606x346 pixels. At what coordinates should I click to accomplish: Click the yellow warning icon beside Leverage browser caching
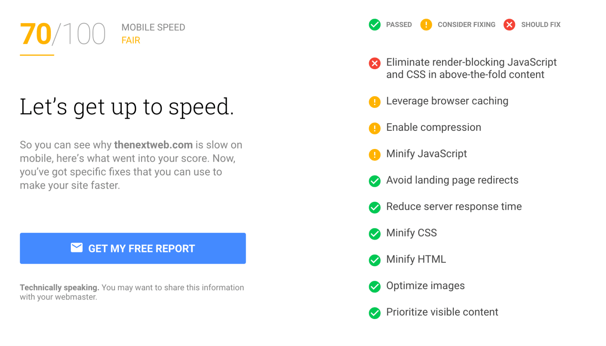375,102
